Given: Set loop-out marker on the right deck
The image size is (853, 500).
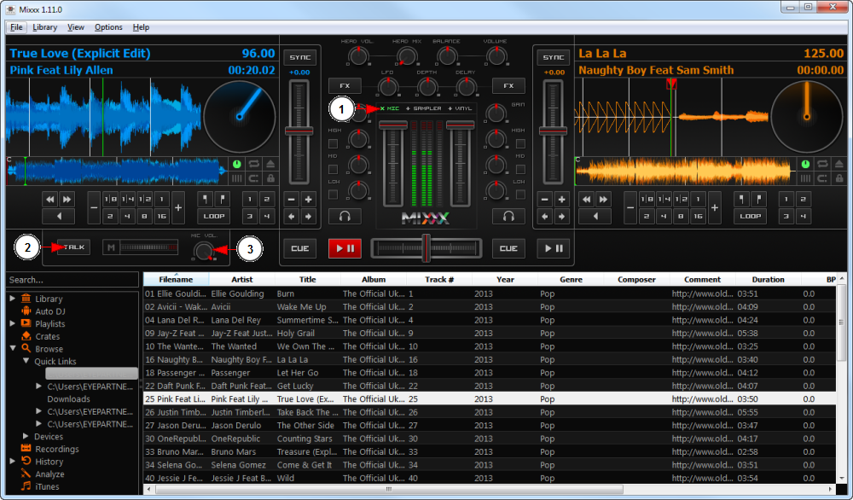Looking at the screenshot, I should (758, 199).
